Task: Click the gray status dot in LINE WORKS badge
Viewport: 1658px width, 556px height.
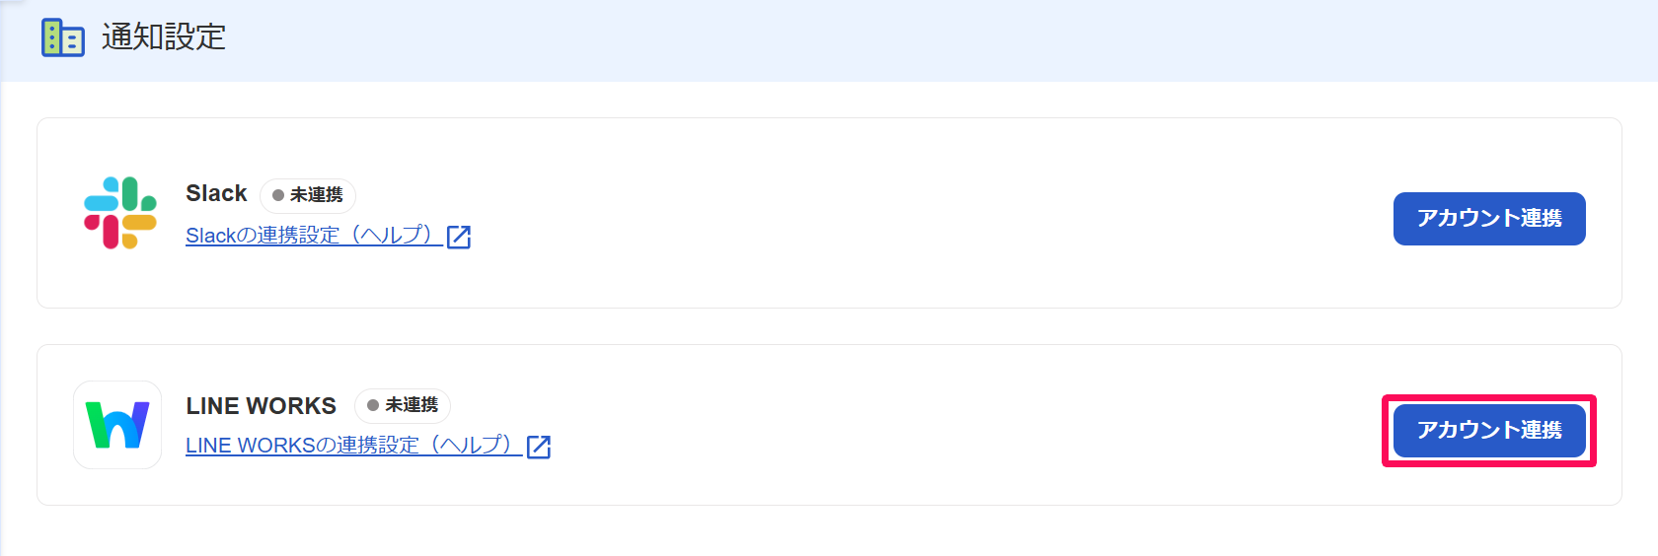Action: tap(373, 405)
